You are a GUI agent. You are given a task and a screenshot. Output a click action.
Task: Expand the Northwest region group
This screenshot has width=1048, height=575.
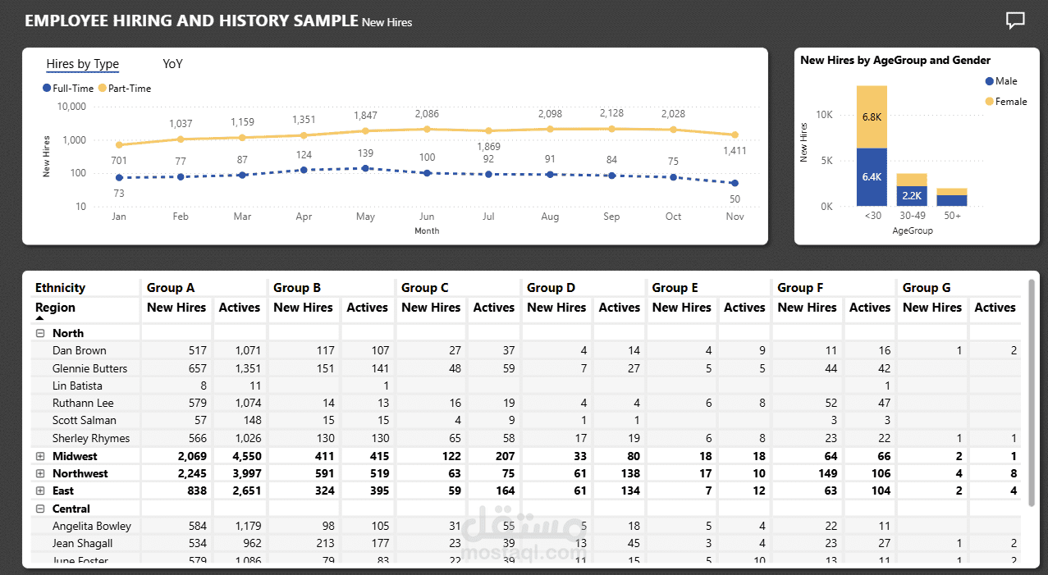(40, 473)
